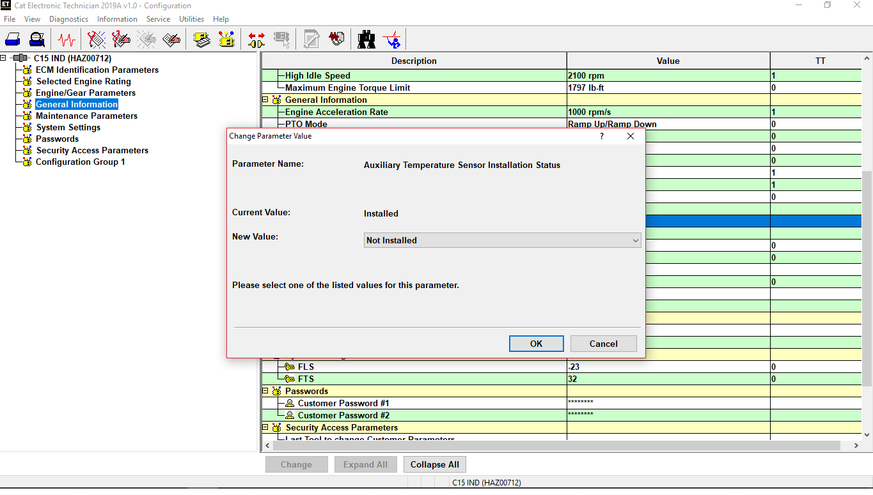Click the gear icon beside Maintenance Parameters
This screenshot has height=495, width=873.
(x=26, y=116)
